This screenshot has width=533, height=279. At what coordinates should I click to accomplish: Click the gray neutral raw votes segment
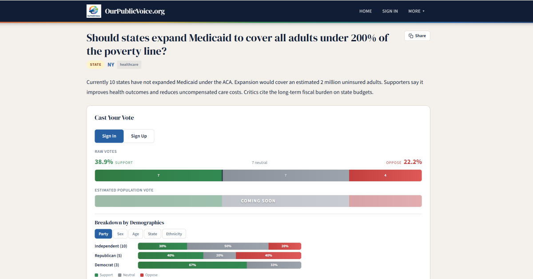tap(286, 175)
